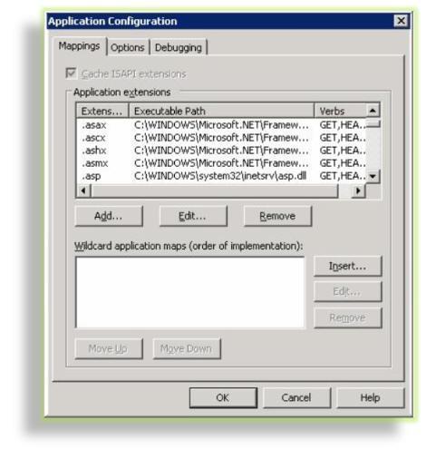Click the extensions list scroll up arrow
The height and width of the screenshot is (459, 426).
point(373,111)
